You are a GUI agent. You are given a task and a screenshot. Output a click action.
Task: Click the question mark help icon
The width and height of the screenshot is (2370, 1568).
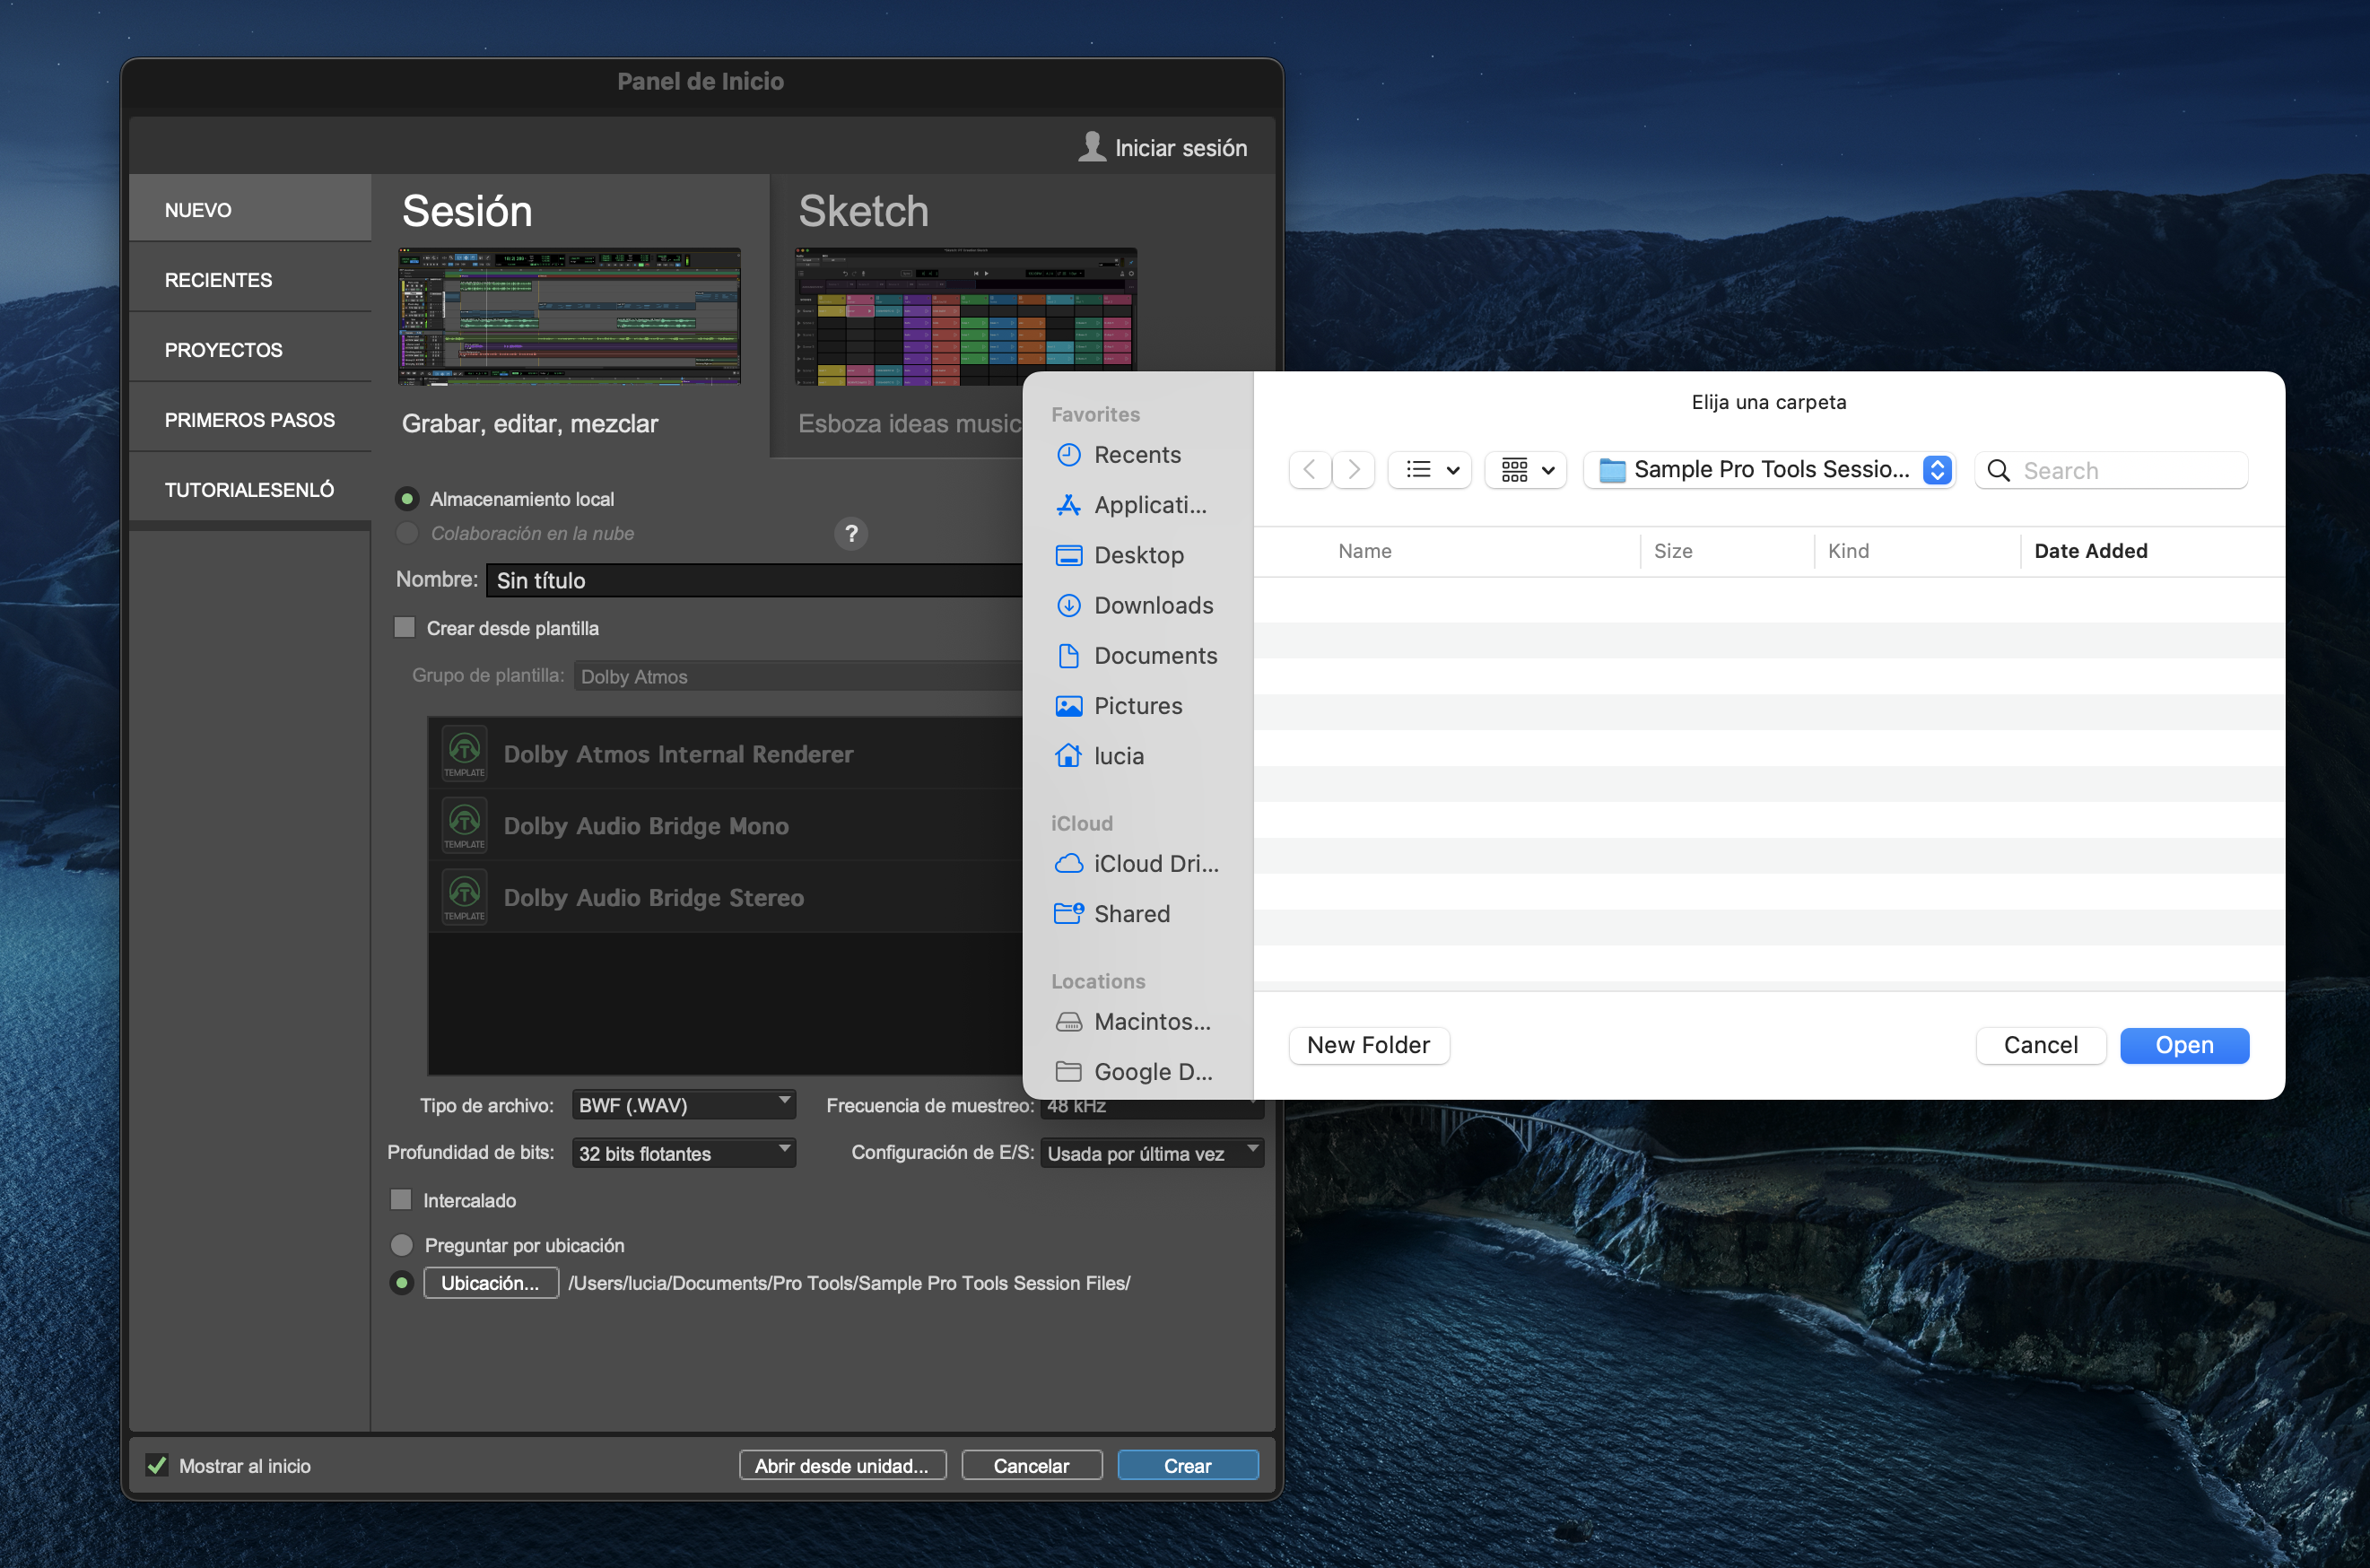coord(851,534)
